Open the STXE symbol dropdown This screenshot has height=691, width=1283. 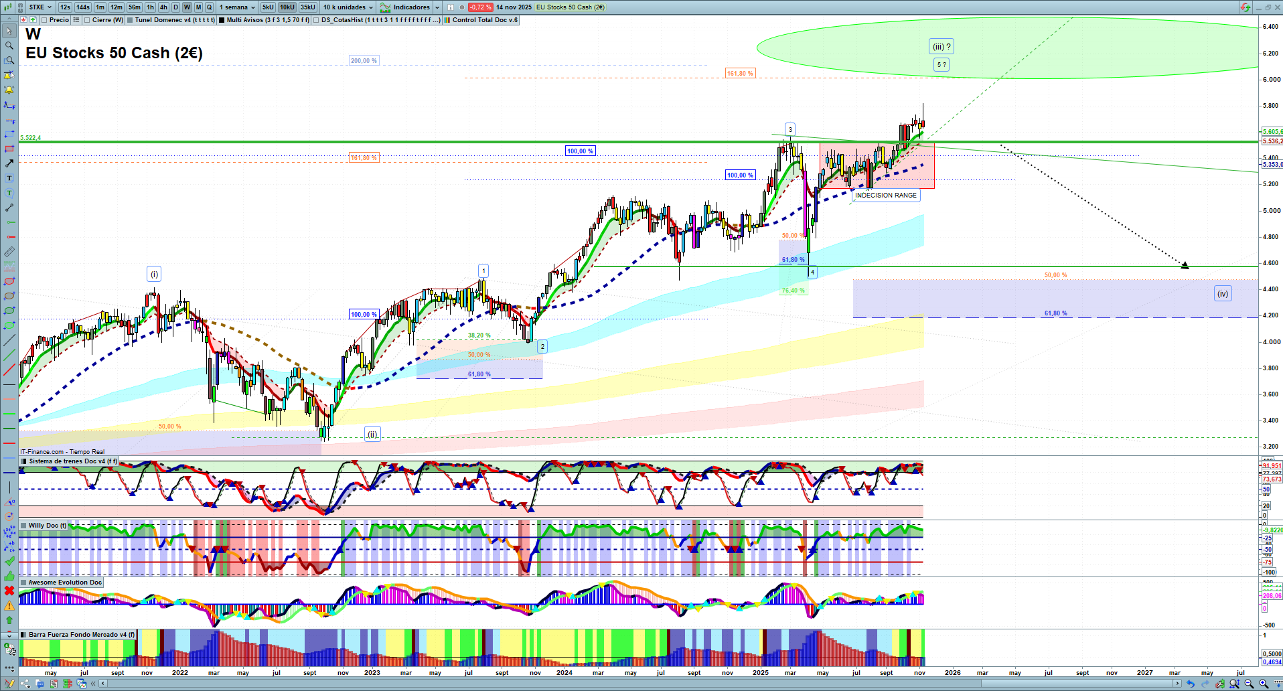pyautogui.click(x=41, y=7)
